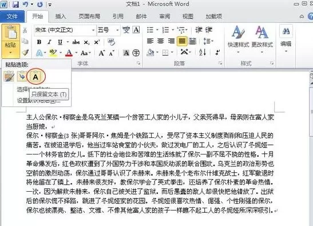Click the Multilevel list icon
The image size is (313, 226).
pos(181,30)
